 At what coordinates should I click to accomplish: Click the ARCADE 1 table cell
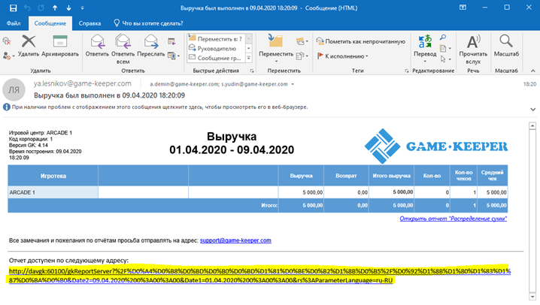[53, 192]
